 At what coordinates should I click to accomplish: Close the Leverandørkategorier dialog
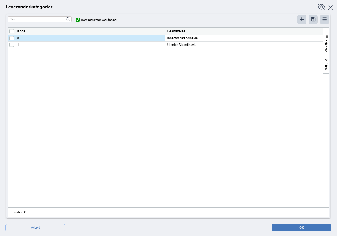(330, 7)
